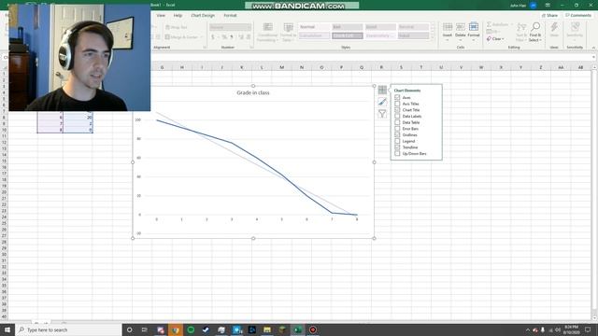Image resolution: width=598 pixels, height=336 pixels.
Task: Click the Comments button
Action: point(578,15)
